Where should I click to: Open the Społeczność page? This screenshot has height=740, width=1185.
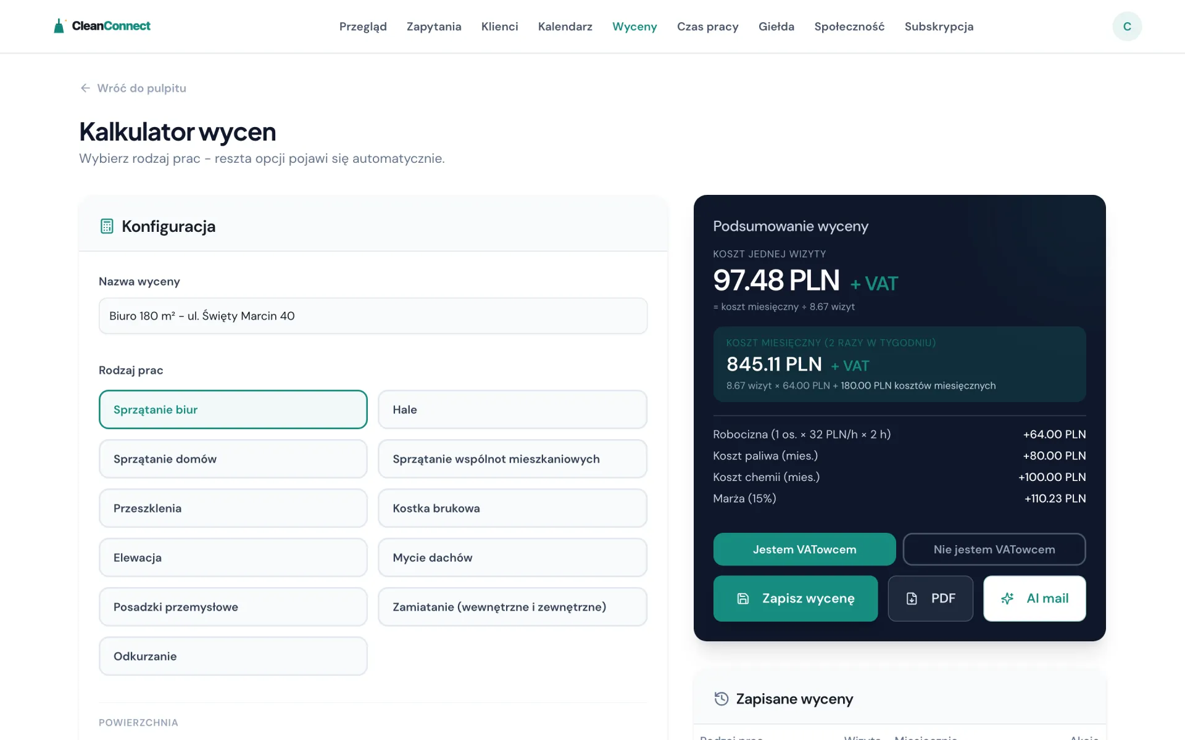point(849,27)
